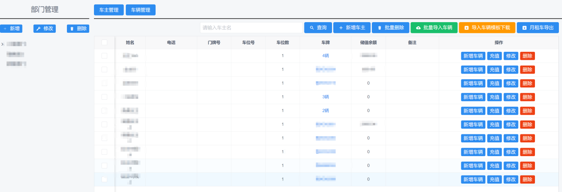Click 修改 in the 3辆 row
562x192 pixels.
[511, 97]
